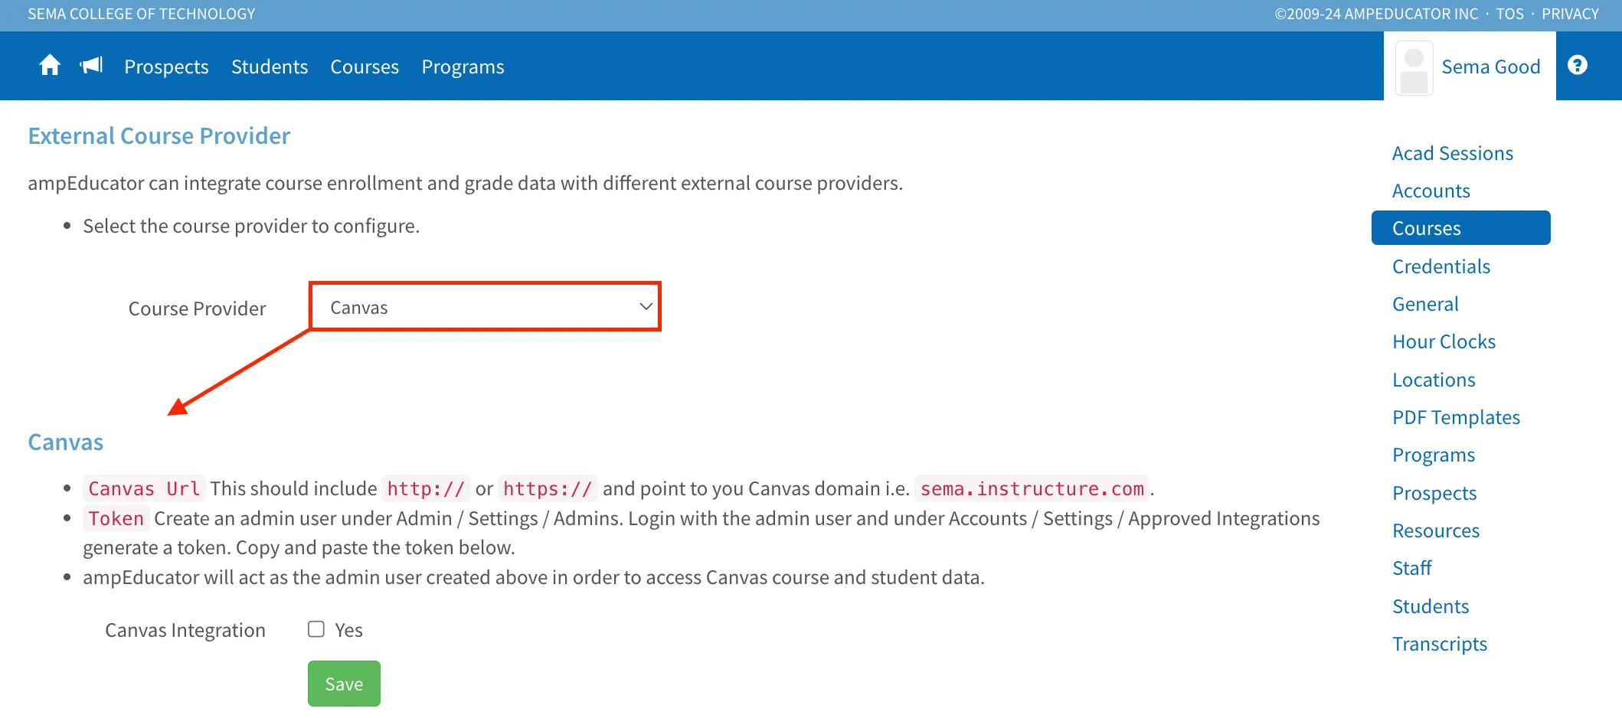Click the Canvas Url code label

click(x=144, y=488)
